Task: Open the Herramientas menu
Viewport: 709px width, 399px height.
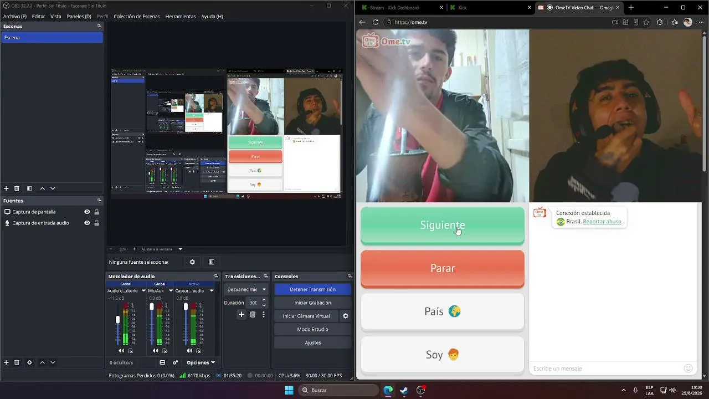Action: pyautogui.click(x=181, y=17)
